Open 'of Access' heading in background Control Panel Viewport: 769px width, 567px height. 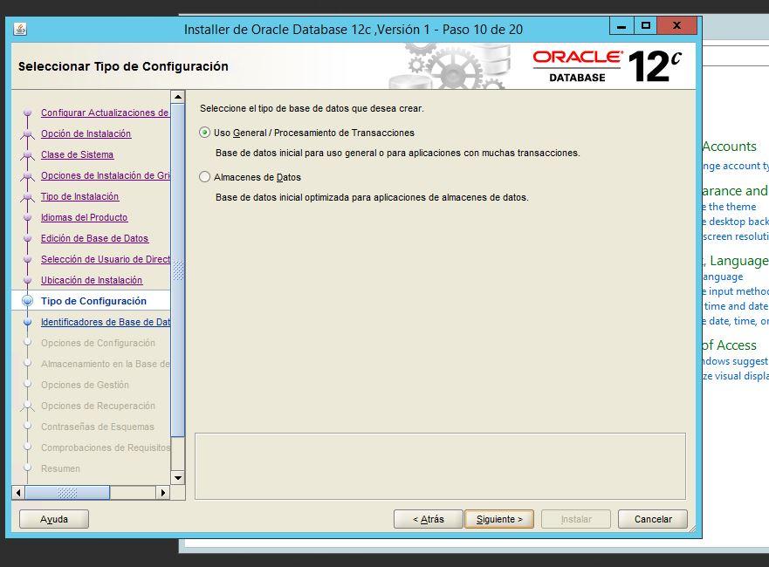[x=730, y=345]
